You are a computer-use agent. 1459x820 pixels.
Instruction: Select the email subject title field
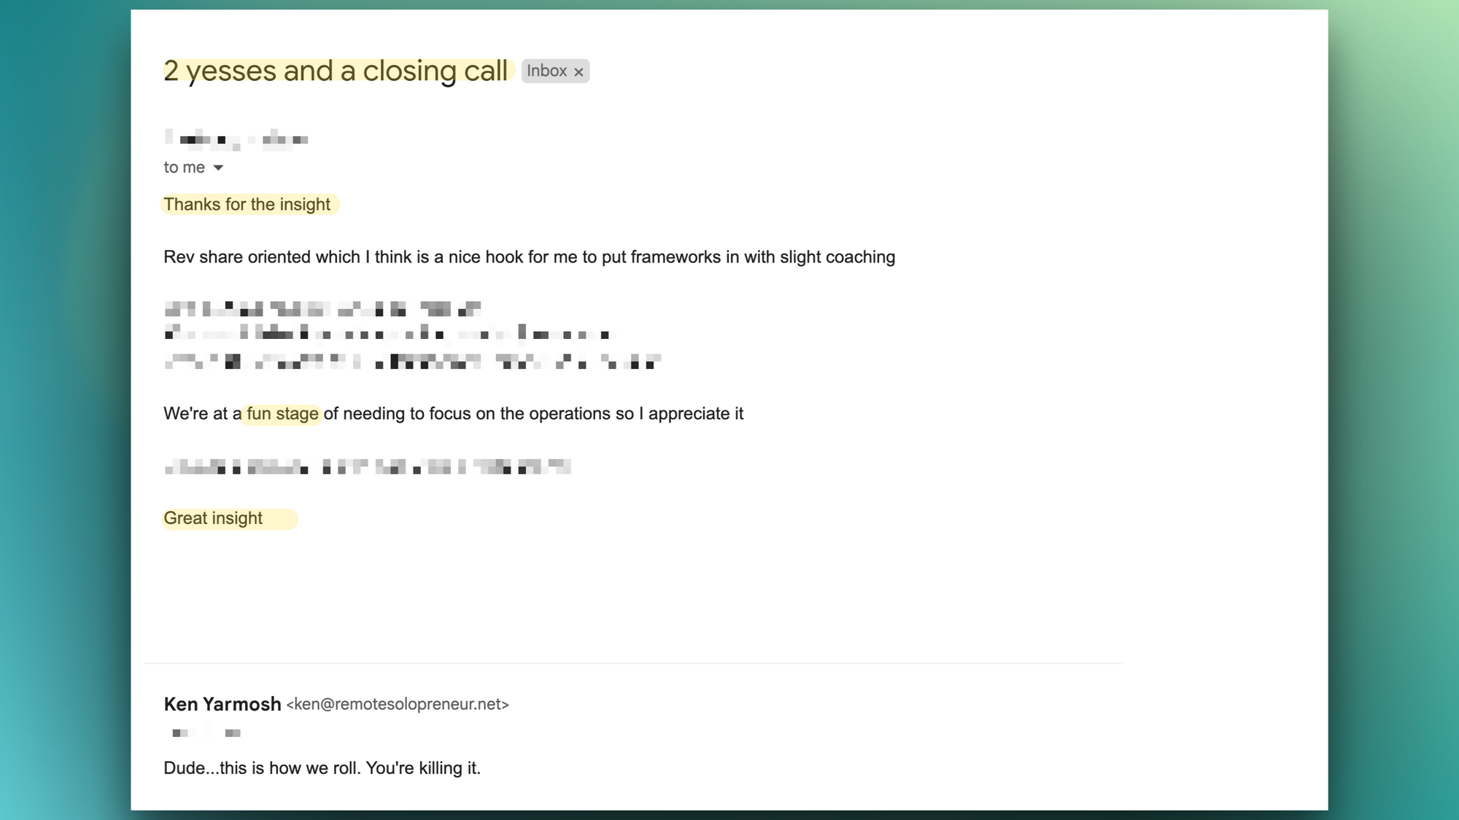click(336, 69)
